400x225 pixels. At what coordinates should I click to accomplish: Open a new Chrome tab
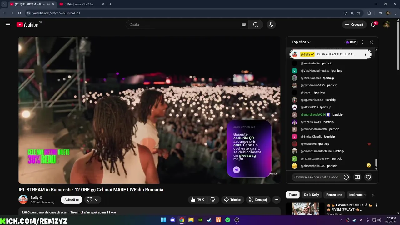[x=110, y=4]
